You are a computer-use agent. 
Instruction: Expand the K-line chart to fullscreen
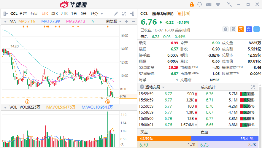pos(124,14)
